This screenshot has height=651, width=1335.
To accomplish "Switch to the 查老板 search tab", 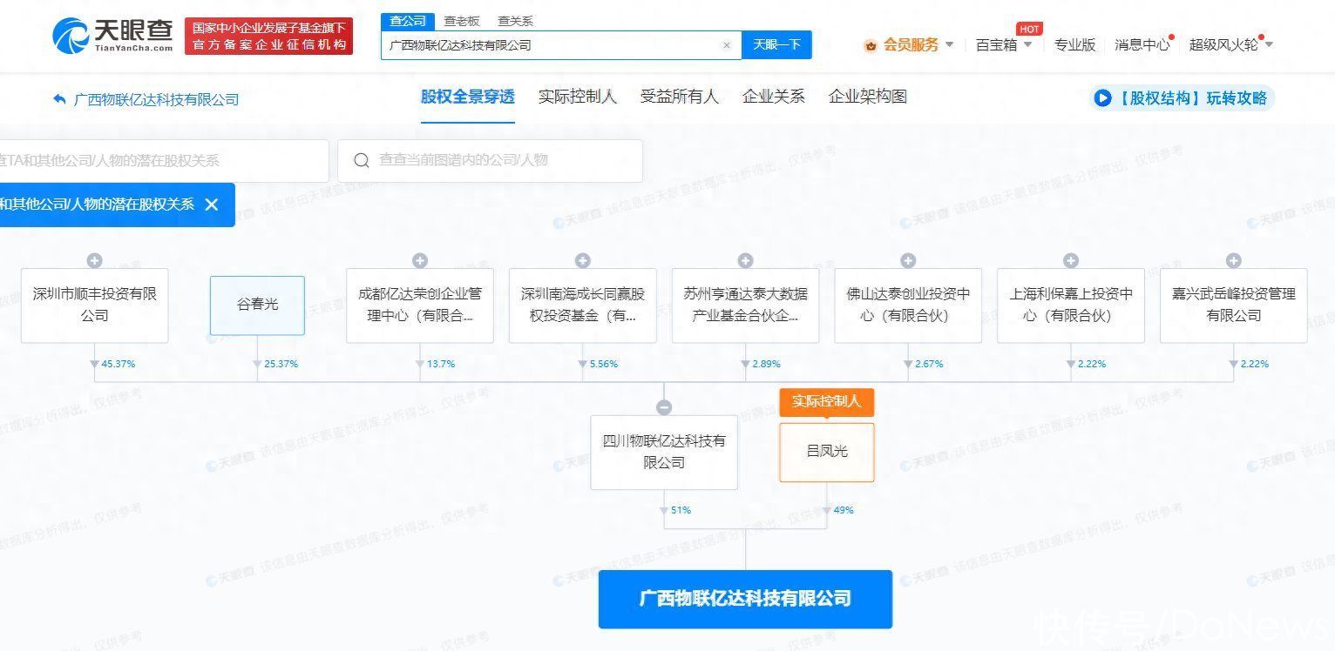I will (x=462, y=21).
